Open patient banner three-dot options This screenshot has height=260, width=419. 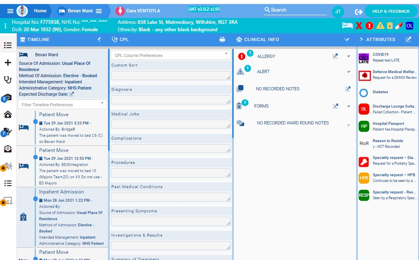(x=5, y=26)
